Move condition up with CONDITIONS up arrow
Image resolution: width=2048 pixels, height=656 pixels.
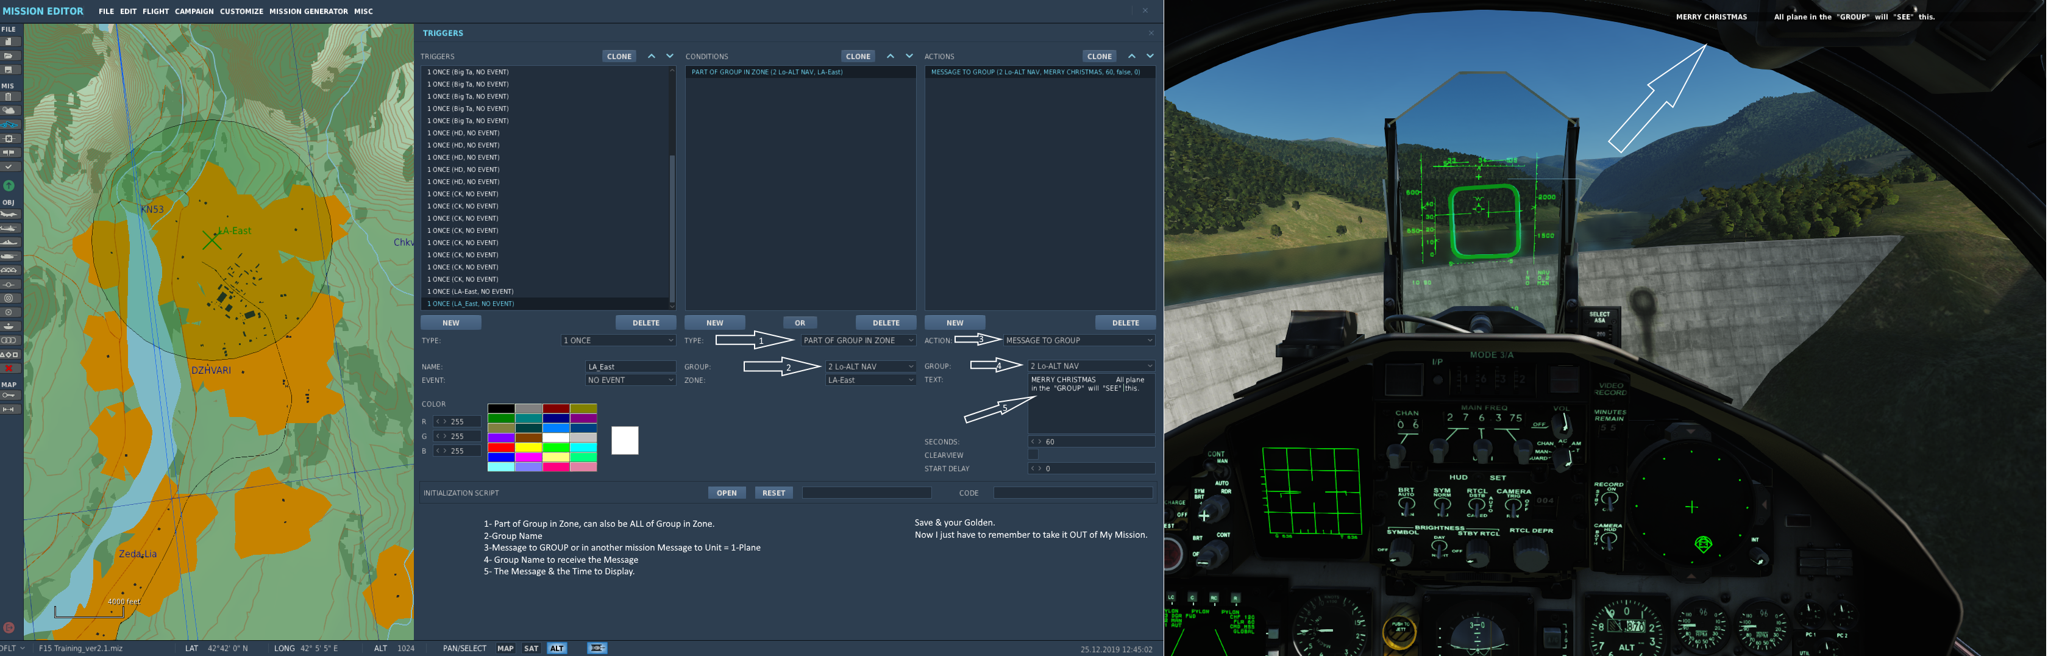coord(891,57)
